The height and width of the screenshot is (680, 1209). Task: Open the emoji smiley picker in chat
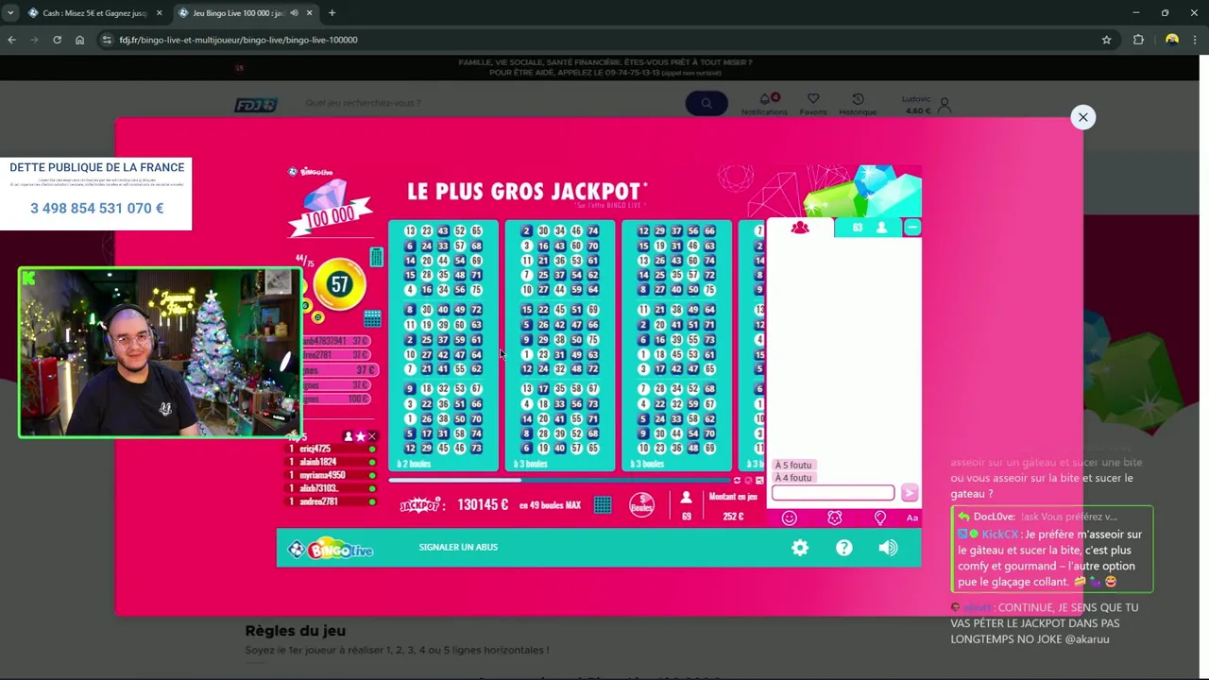pos(790,518)
